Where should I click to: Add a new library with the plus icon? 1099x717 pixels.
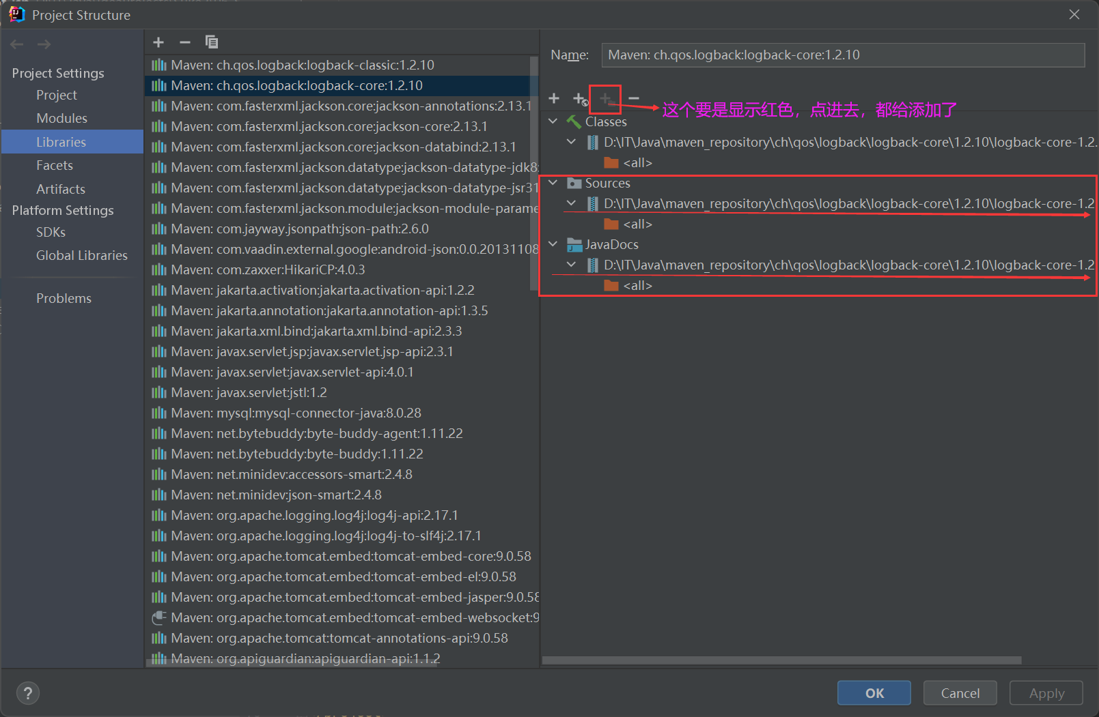(158, 42)
